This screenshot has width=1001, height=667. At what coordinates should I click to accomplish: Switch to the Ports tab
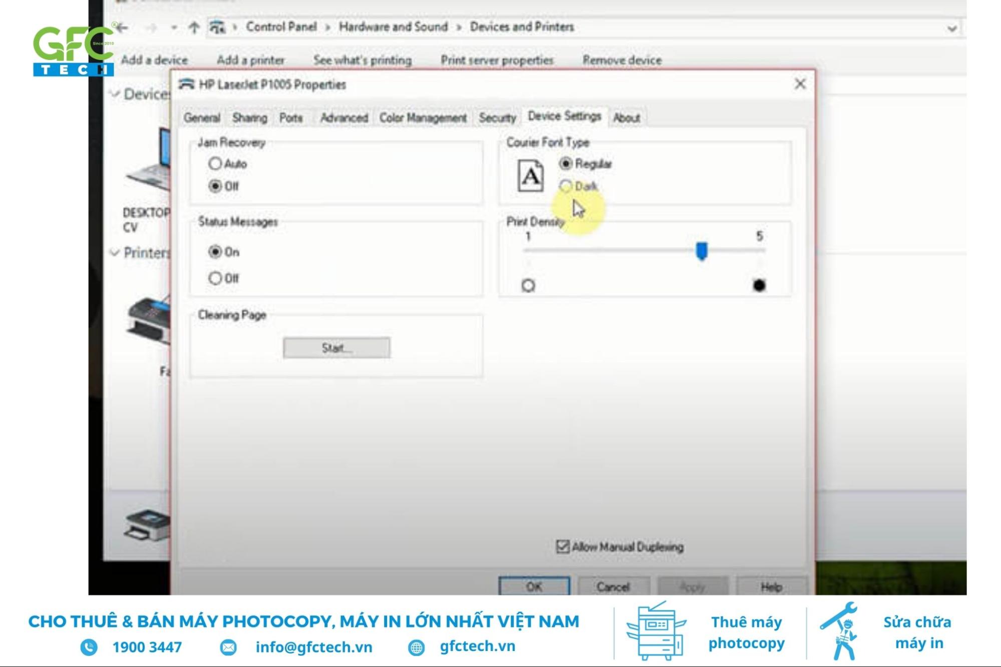291,118
